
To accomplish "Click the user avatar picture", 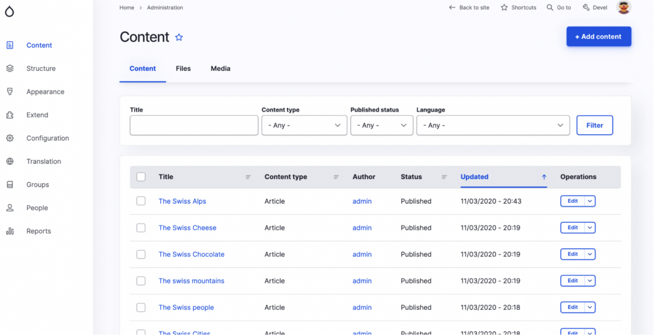I will pyautogui.click(x=624, y=7).
